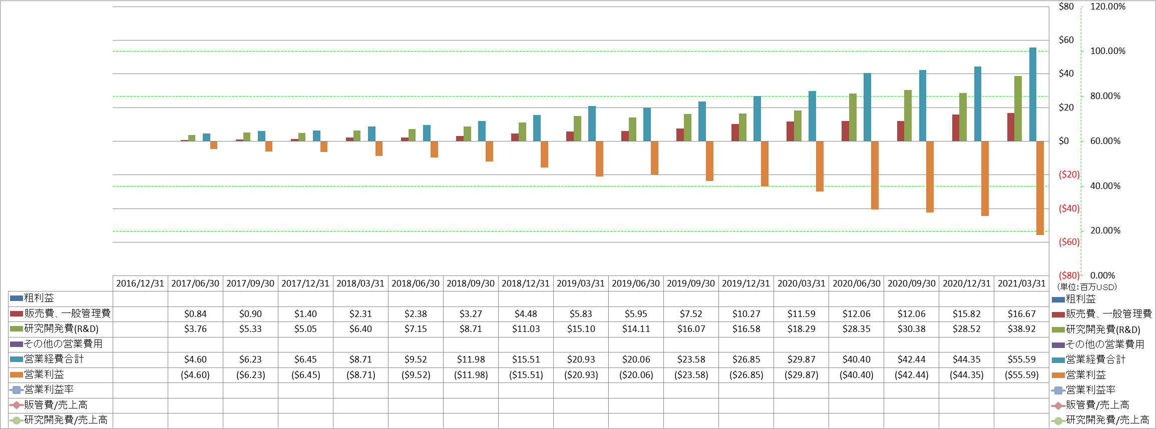1156x429 pixels.
Task: Click the purple その他の営業費用 key in data table
Action: click(x=17, y=344)
